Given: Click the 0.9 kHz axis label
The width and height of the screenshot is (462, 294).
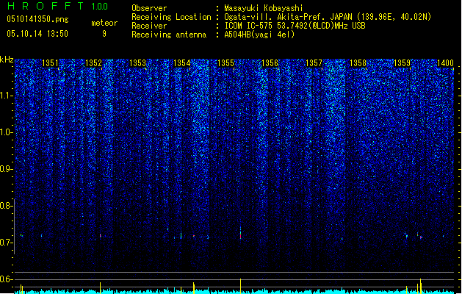Looking at the screenshot, I should click(6, 169).
